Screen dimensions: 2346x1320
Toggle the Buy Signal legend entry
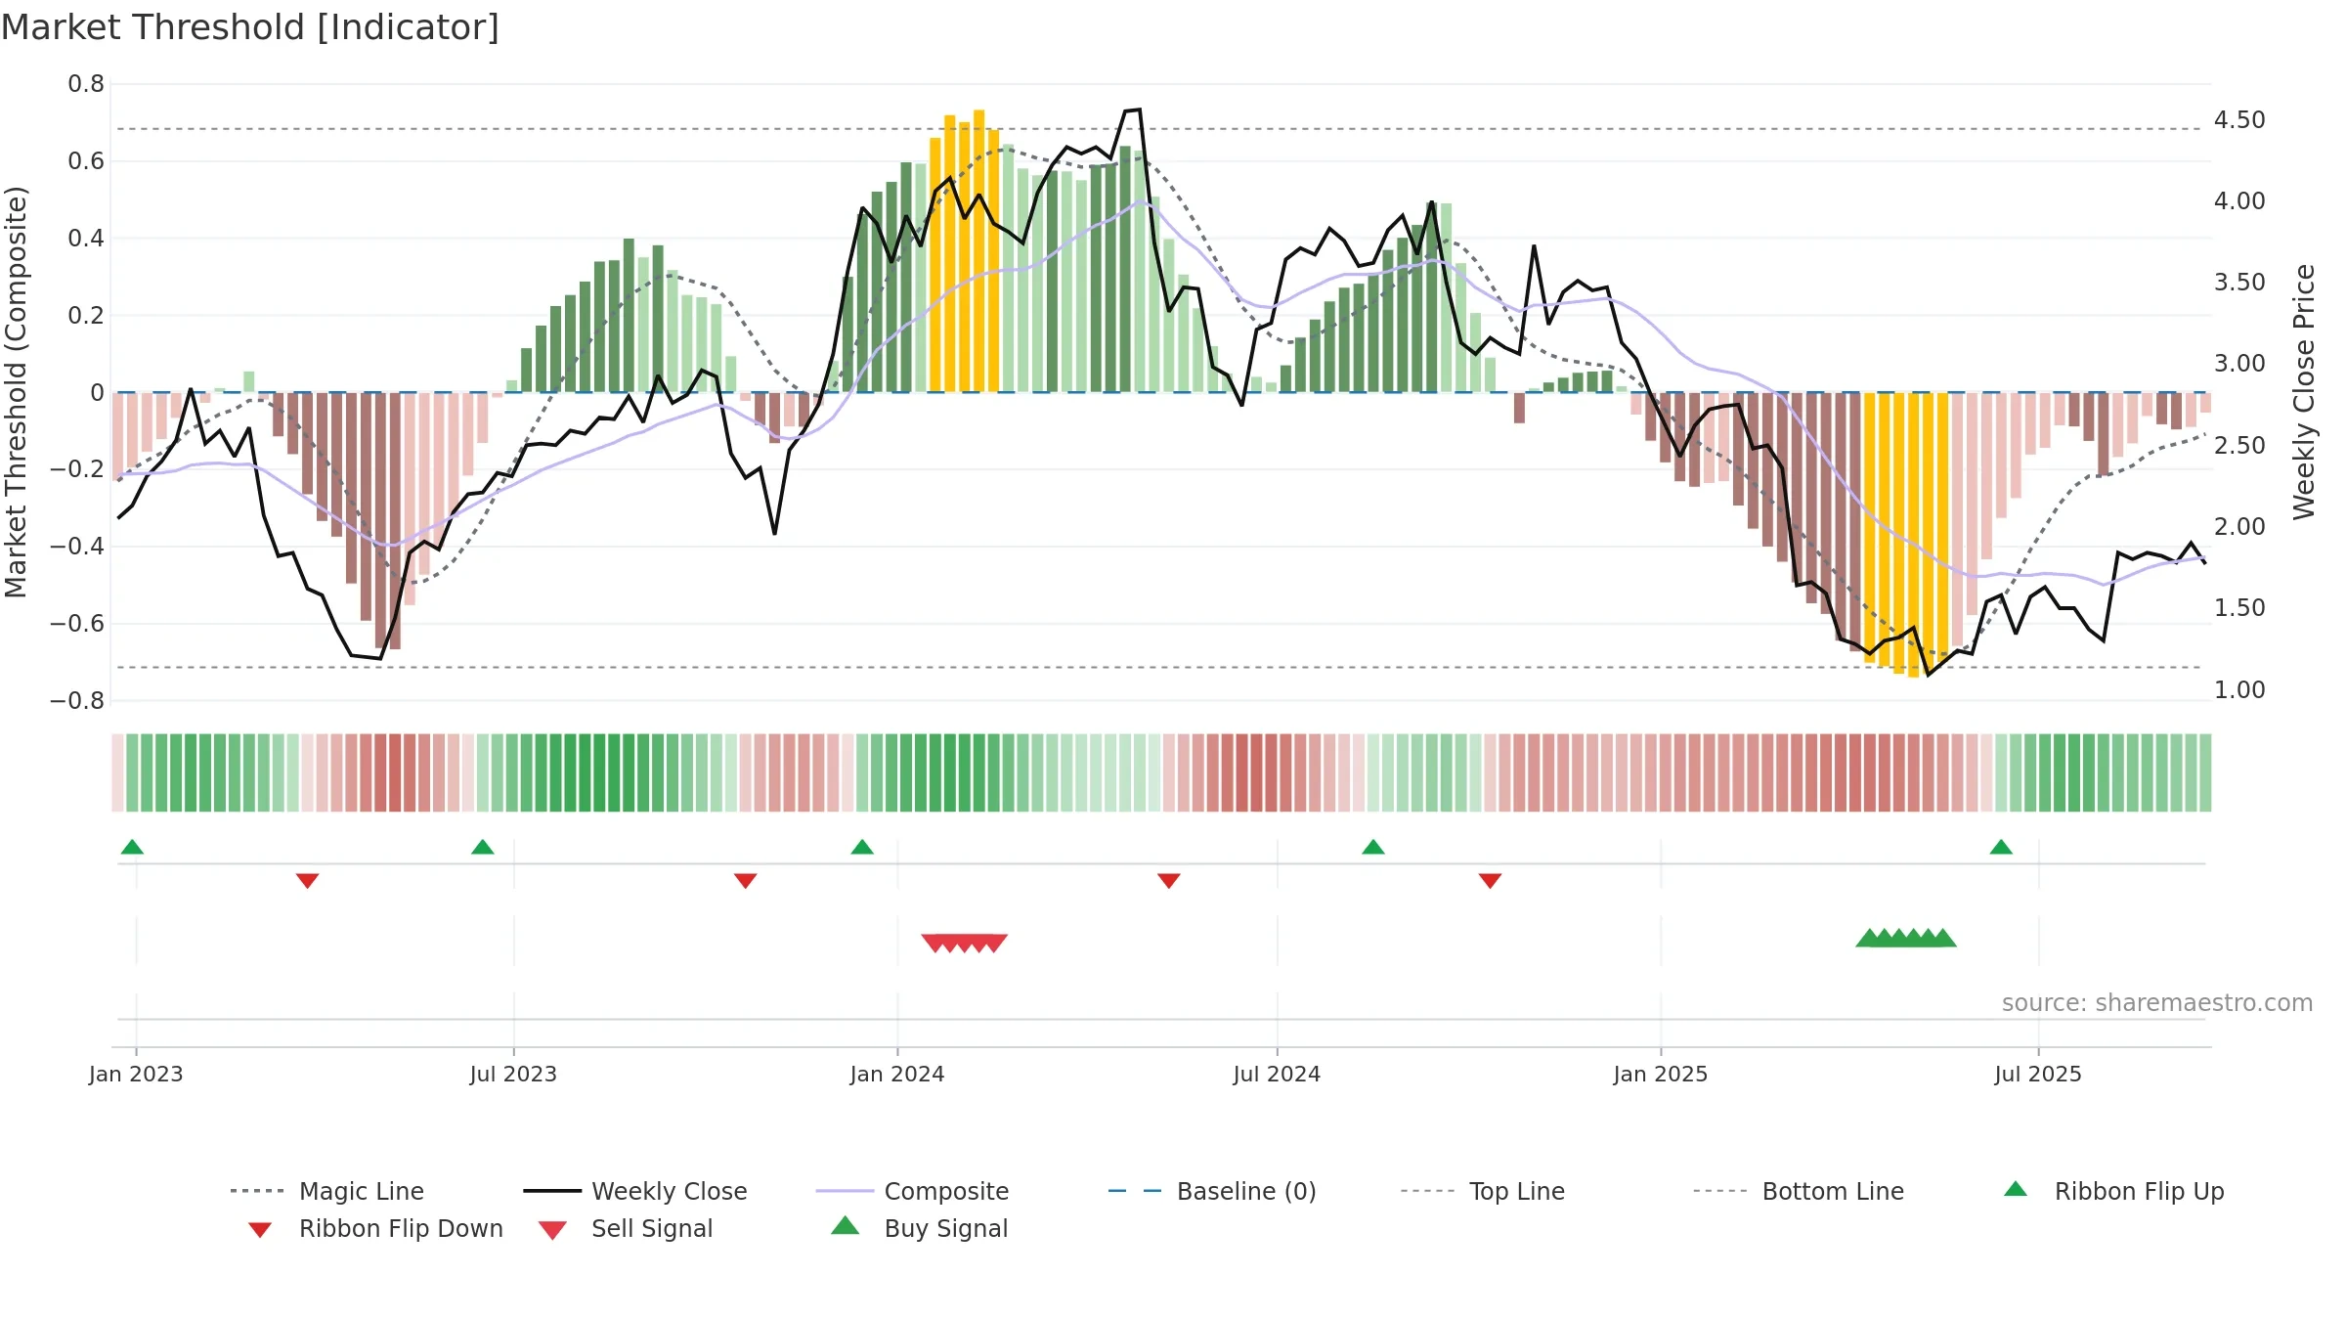919,1228
